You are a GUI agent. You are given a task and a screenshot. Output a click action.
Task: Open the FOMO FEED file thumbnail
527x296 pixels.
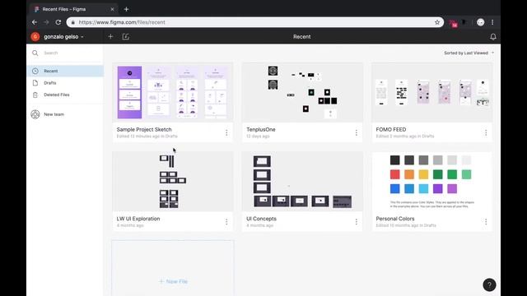tap(431, 92)
